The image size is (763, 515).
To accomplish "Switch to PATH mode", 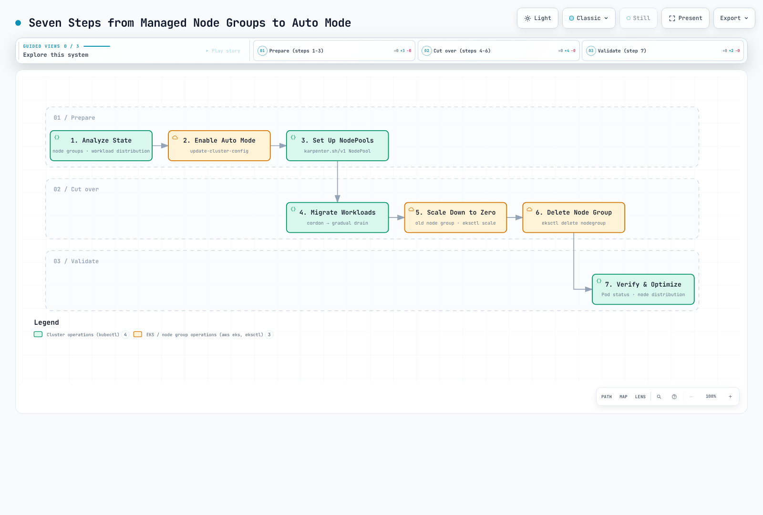I will pyautogui.click(x=607, y=397).
